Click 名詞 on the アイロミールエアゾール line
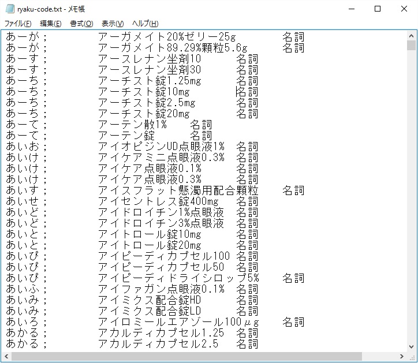Screen dimensions: 418x363 pos(293,322)
